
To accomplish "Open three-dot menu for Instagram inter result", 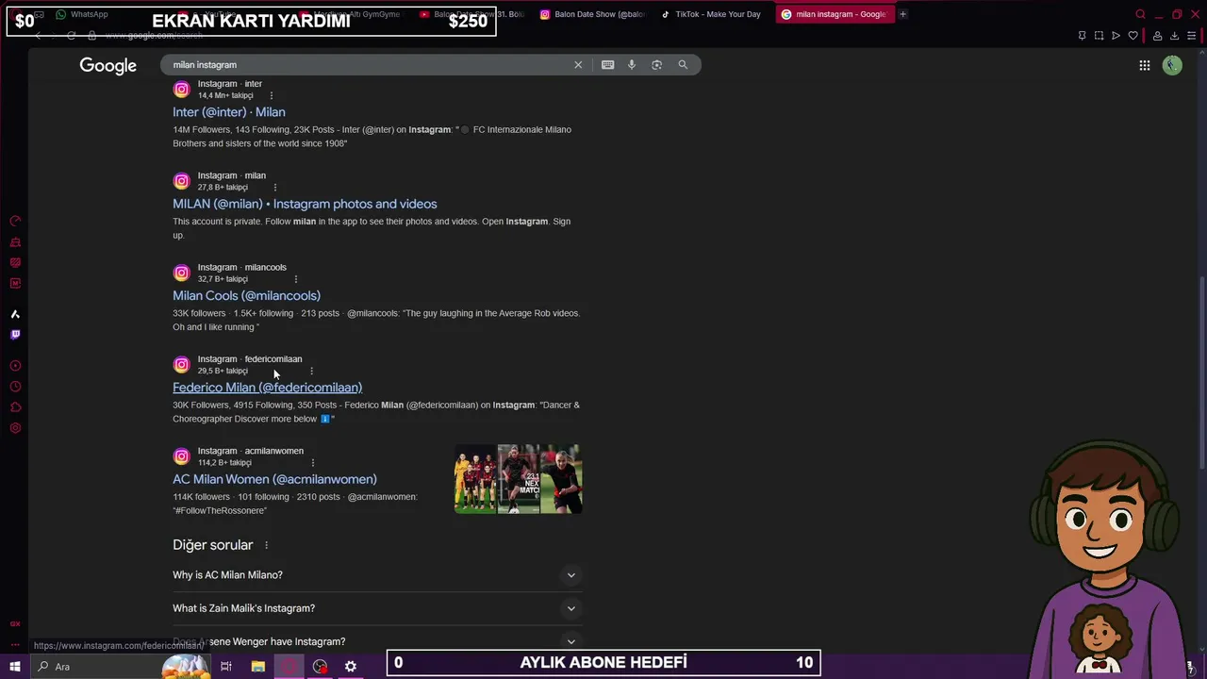I will point(272,95).
